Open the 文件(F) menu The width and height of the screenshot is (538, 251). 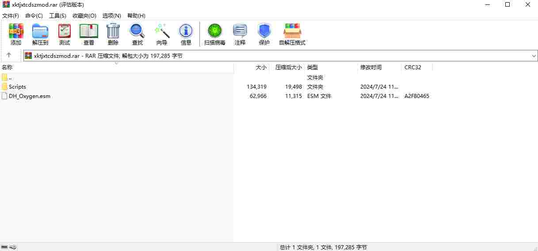point(11,15)
